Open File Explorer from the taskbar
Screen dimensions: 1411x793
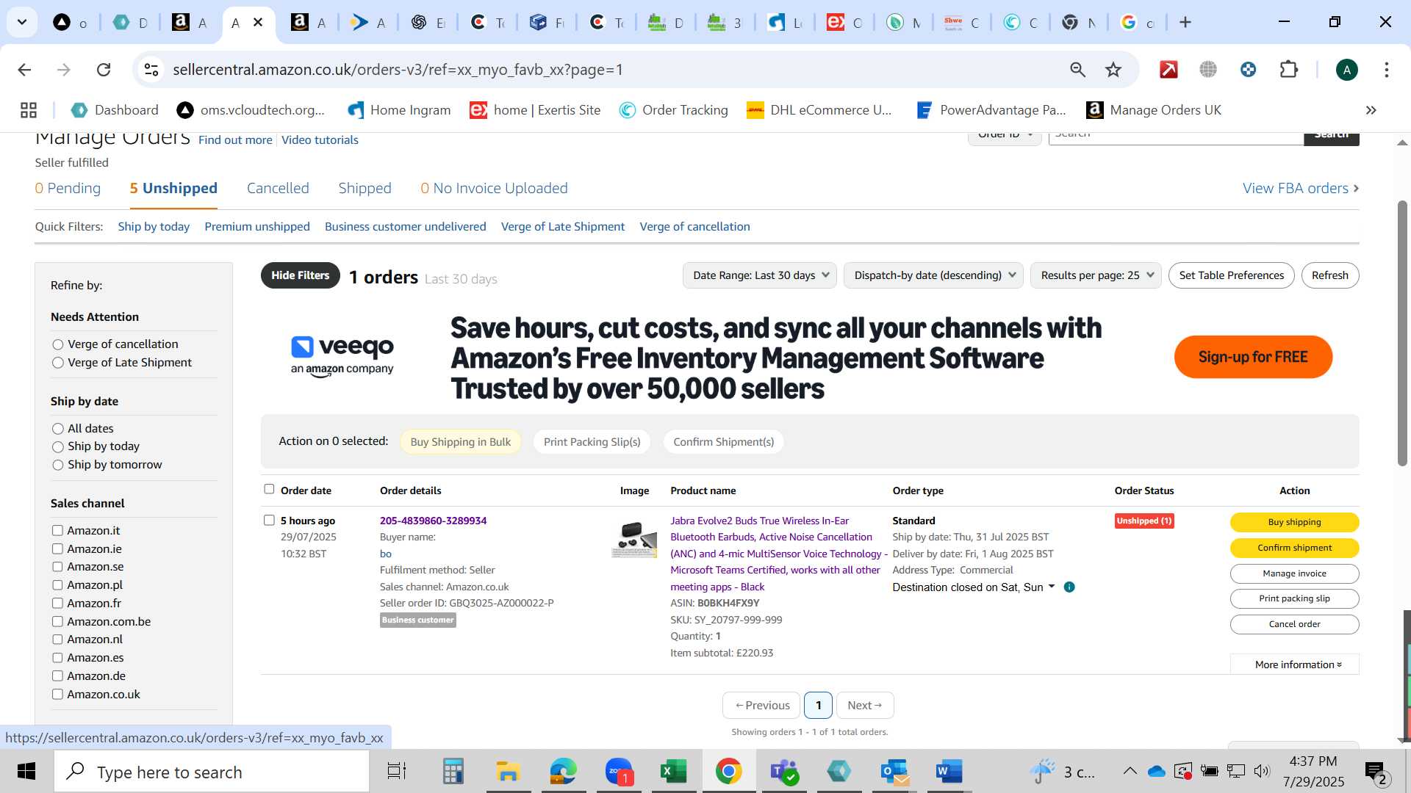point(508,772)
